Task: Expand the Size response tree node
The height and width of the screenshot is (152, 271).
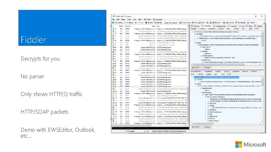Action: tap(208, 114)
